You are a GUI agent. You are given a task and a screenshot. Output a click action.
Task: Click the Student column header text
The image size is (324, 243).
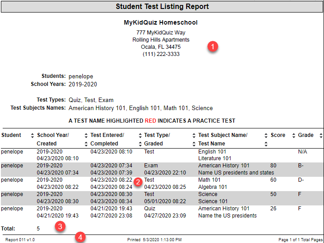coord(11,135)
